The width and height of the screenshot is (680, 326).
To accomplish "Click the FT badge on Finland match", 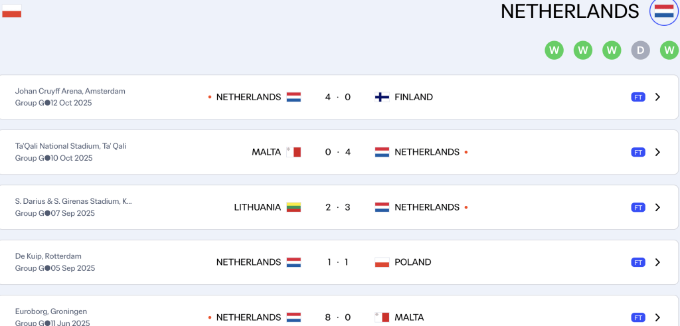I will coord(637,97).
